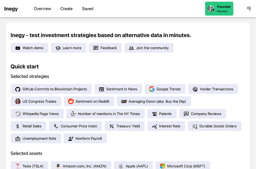This screenshot has width=256, height=169.
Task: Click the percent icon for Treasury Yield
Action: (112, 126)
